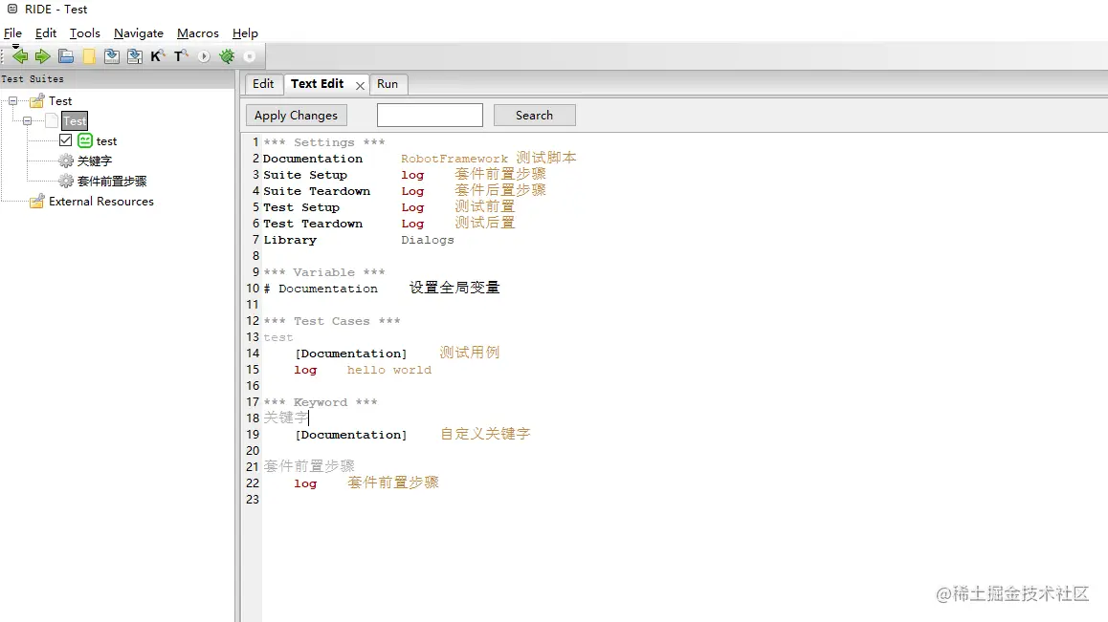Click the Stop test run icon
The image size is (1108, 622).
(x=250, y=56)
